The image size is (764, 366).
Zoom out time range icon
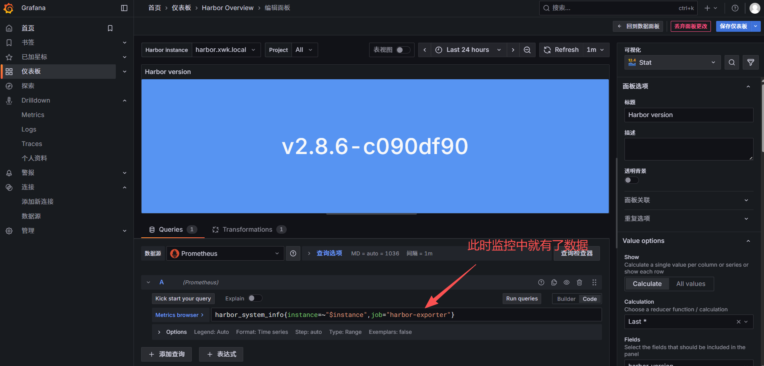click(x=527, y=50)
